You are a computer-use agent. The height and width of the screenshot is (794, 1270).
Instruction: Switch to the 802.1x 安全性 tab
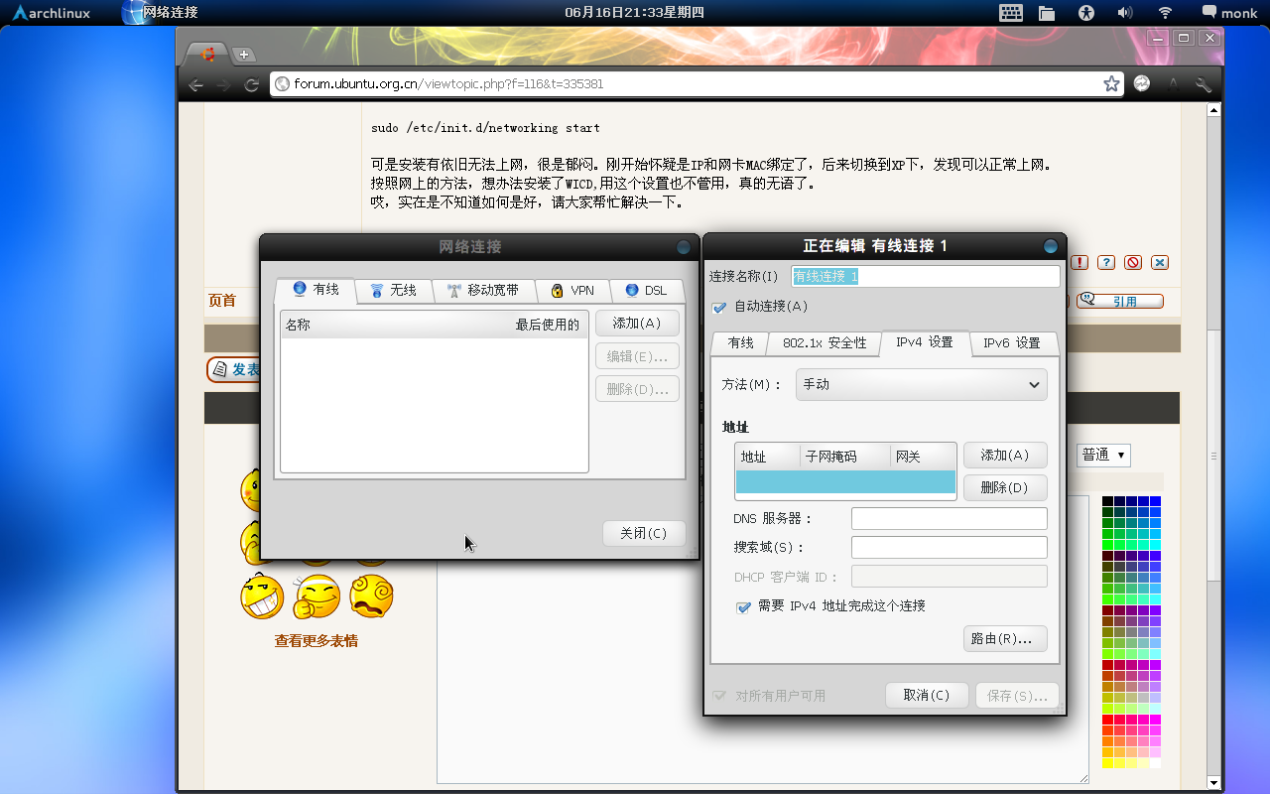click(x=825, y=342)
